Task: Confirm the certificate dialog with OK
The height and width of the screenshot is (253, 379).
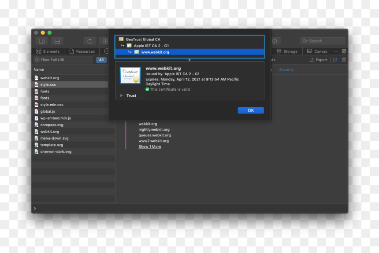Action: (x=251, y=110)
